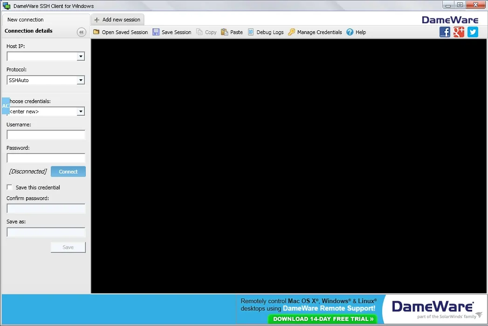Click the Open Saved Session folder icon
The width and height of the screenshot is (488, 326).
[x=96, y=32]
